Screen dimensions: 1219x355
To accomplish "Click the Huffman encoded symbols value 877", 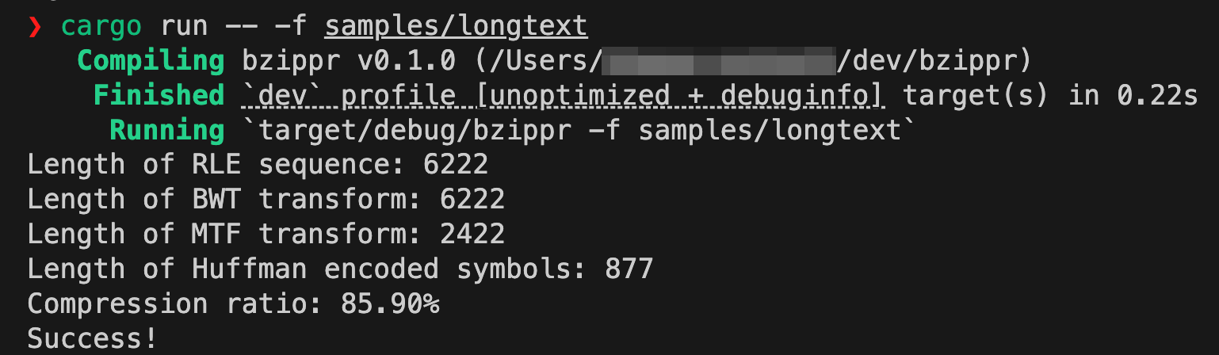I will [x=629, y=269].
